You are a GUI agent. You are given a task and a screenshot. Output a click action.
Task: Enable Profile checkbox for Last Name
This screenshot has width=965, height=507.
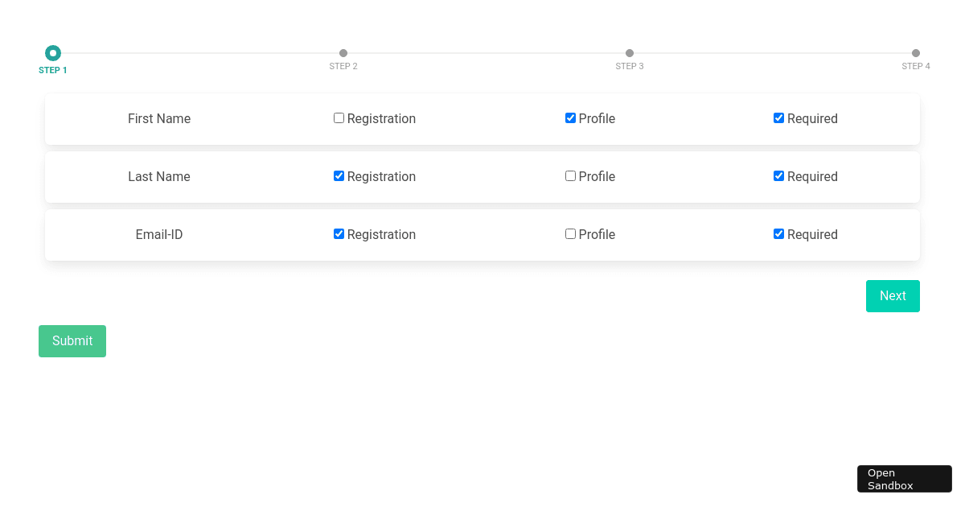click(570, 175)
